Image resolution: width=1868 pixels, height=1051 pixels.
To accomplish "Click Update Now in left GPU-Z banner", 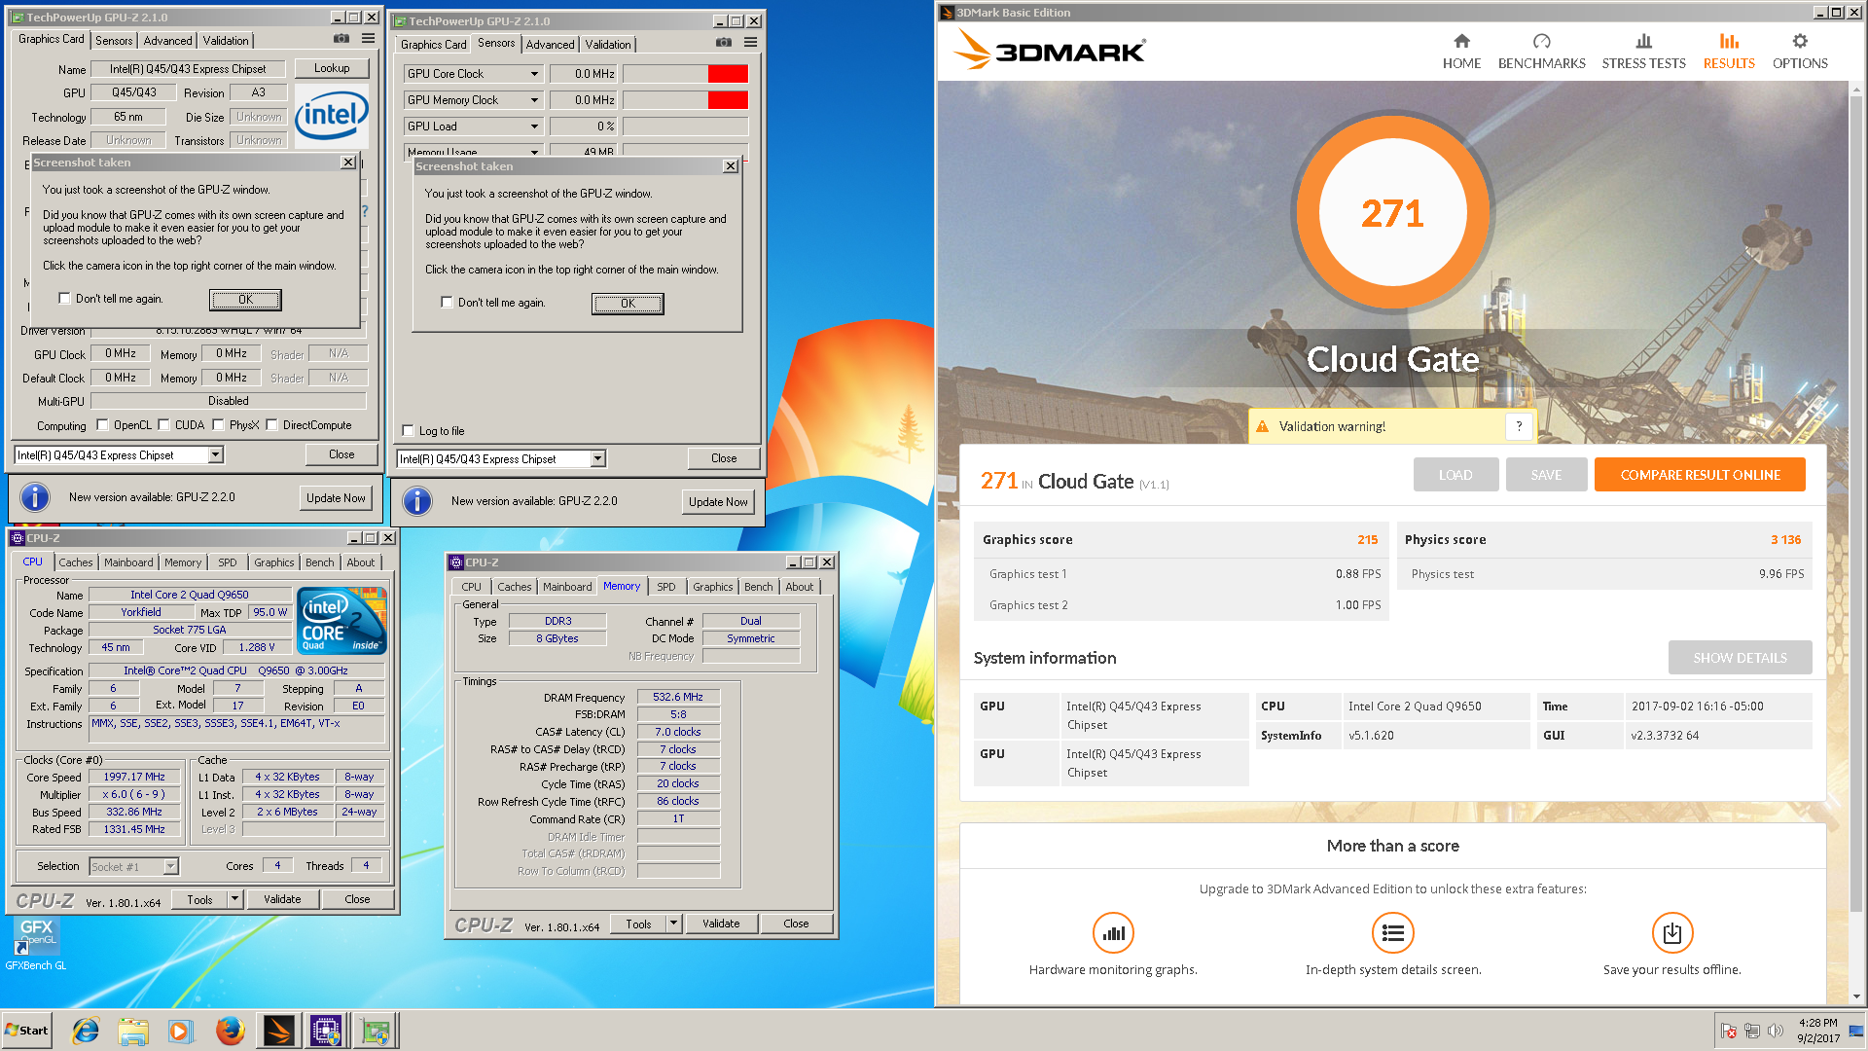I will click(336, 497).
